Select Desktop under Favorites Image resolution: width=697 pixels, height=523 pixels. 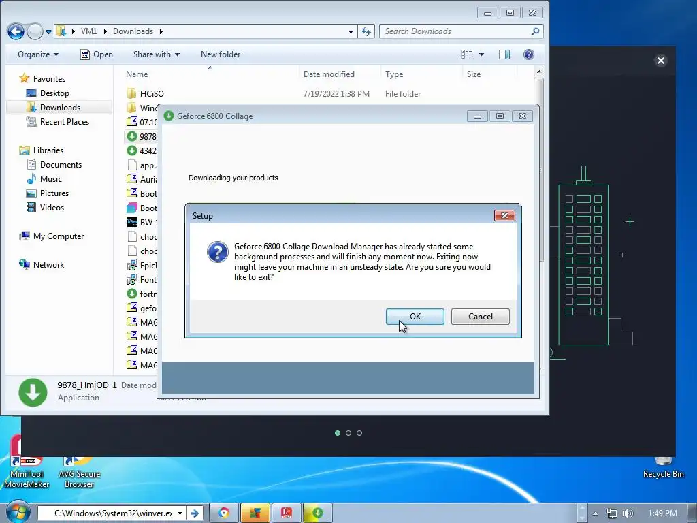point(54,93)
